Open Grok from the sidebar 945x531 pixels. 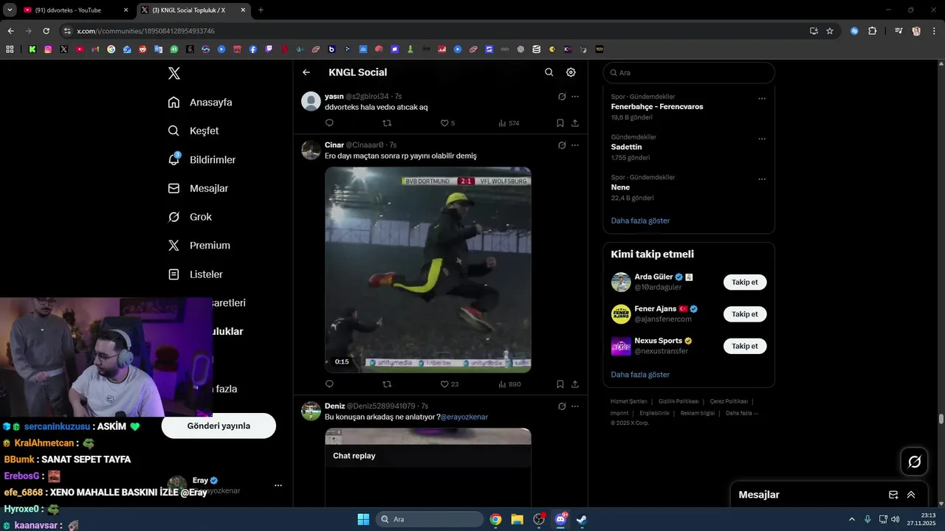click(x=190, y=217)
